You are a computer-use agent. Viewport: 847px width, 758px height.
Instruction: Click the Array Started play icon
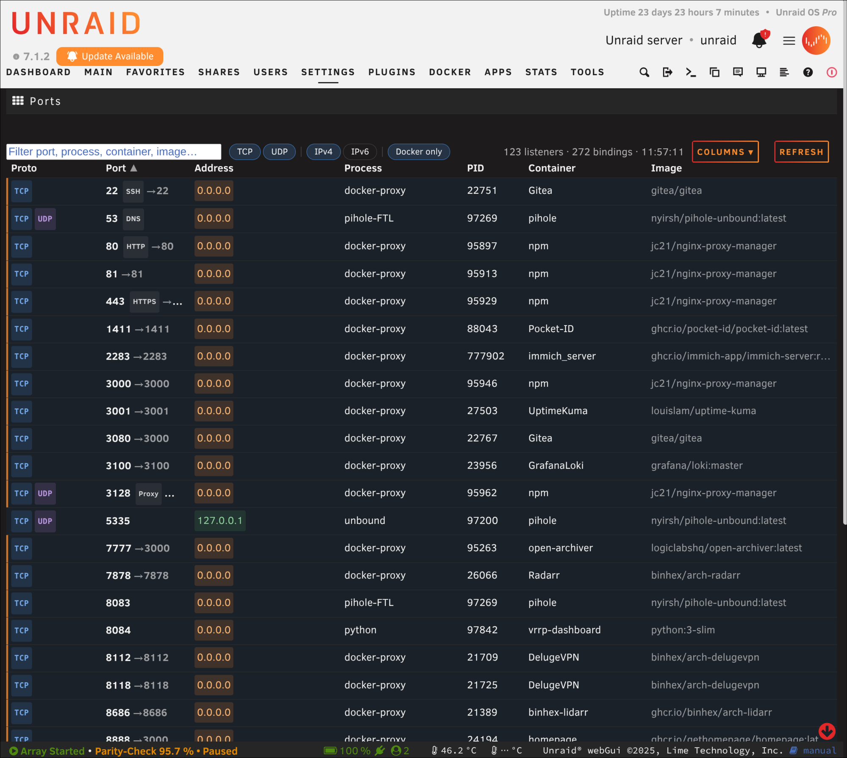[x=14, y=751]
